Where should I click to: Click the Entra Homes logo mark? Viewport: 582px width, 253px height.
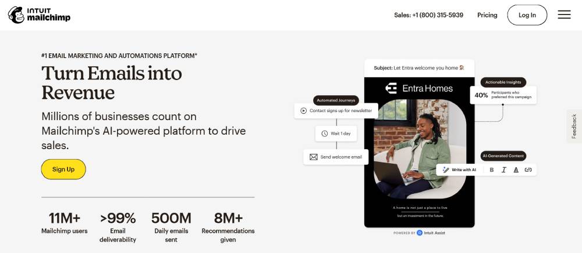(391, 88)
